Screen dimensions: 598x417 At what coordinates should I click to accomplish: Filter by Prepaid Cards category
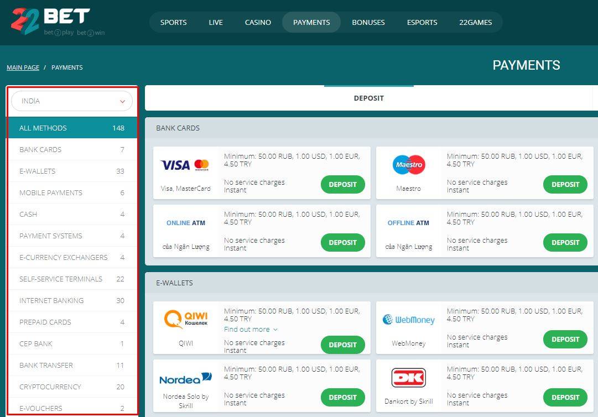(x=72, y=322)
